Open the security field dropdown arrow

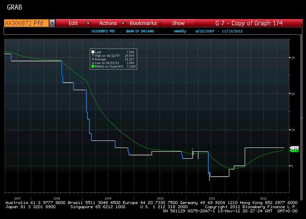(52, 23)
